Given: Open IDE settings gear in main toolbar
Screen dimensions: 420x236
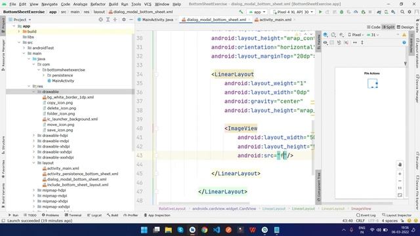Looking at the screenshot, I should [409, 12].
